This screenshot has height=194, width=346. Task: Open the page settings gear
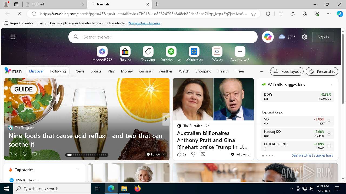point(305,37)
